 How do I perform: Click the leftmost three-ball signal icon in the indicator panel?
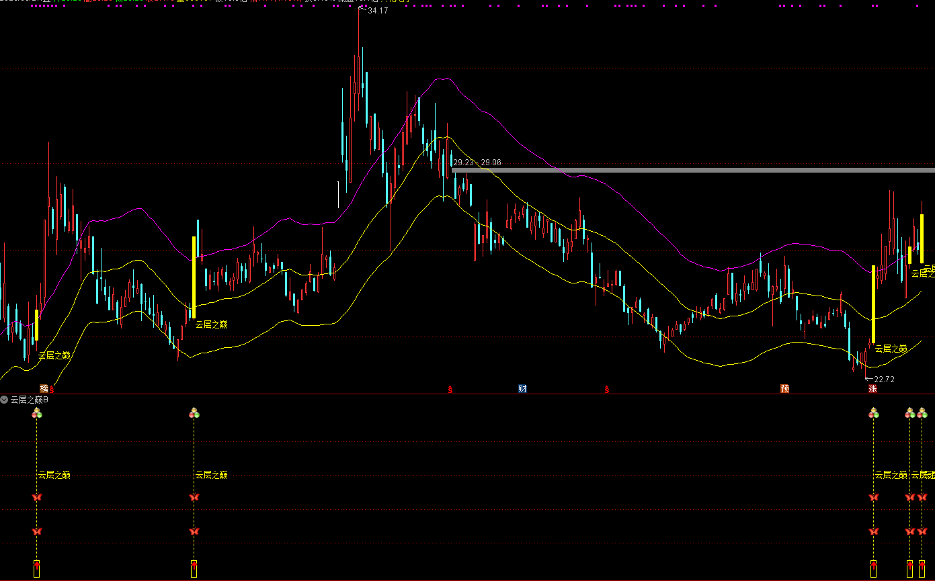pos(37,413)
